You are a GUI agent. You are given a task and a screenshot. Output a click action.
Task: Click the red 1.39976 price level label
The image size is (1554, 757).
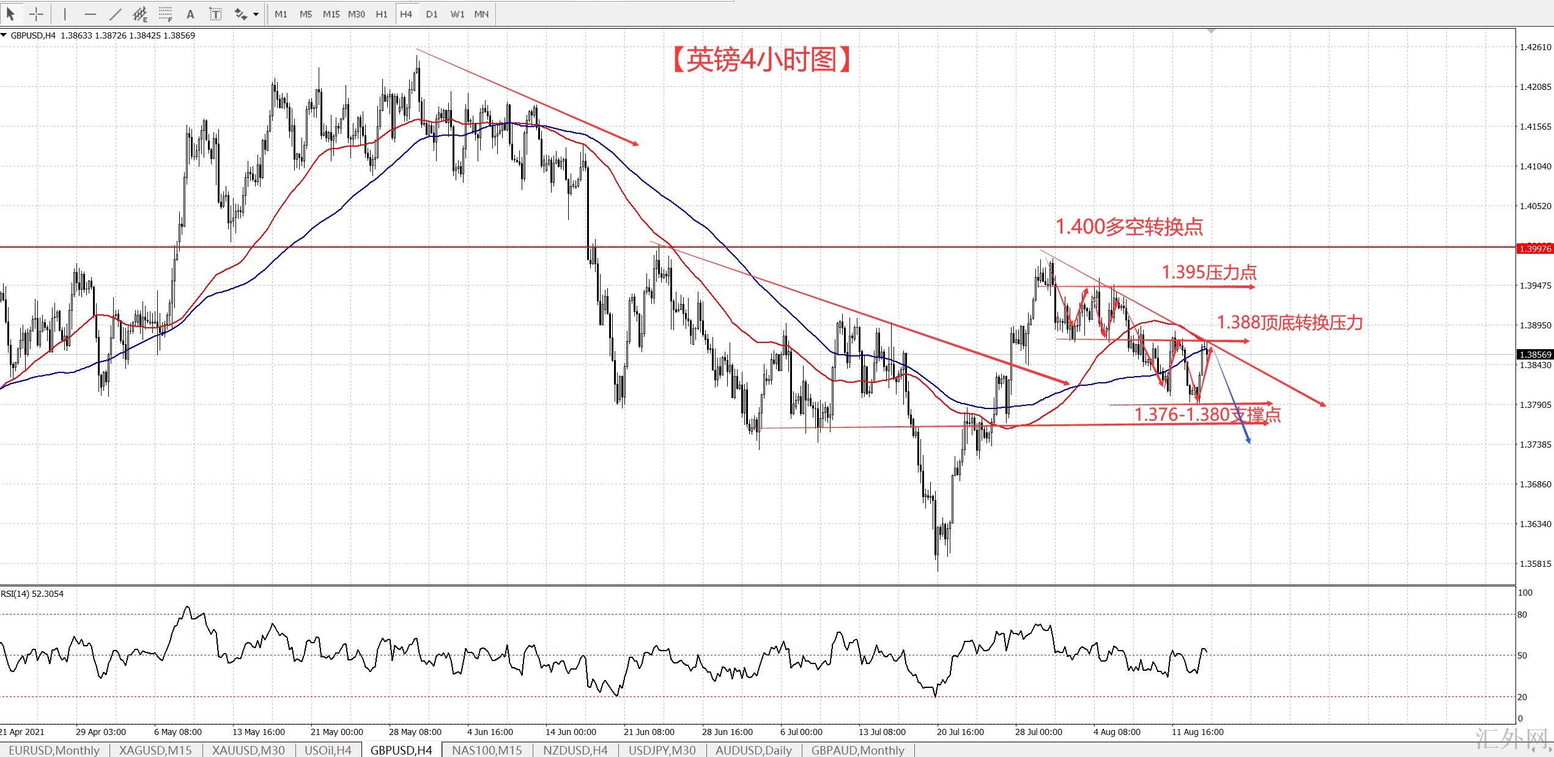(1535, 248)
